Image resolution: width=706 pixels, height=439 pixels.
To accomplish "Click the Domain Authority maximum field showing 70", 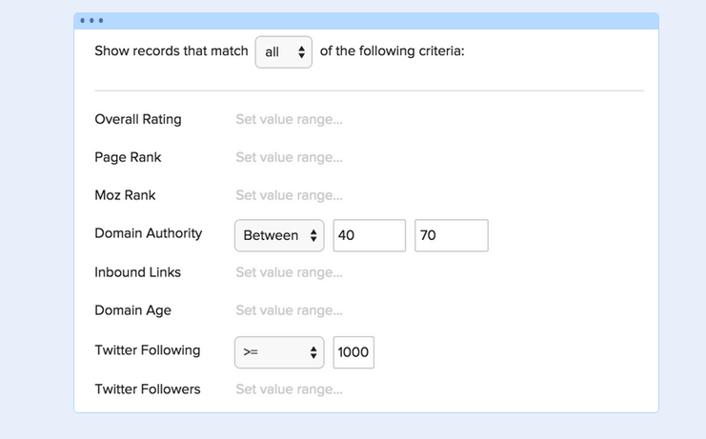I will click(x=452, y=235).
